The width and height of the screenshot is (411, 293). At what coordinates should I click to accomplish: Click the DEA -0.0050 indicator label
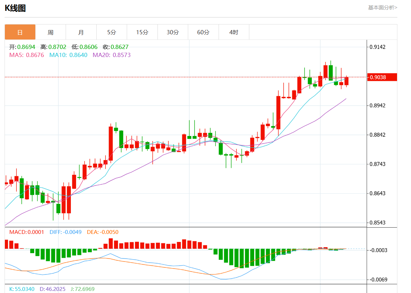tap(103, 232)
